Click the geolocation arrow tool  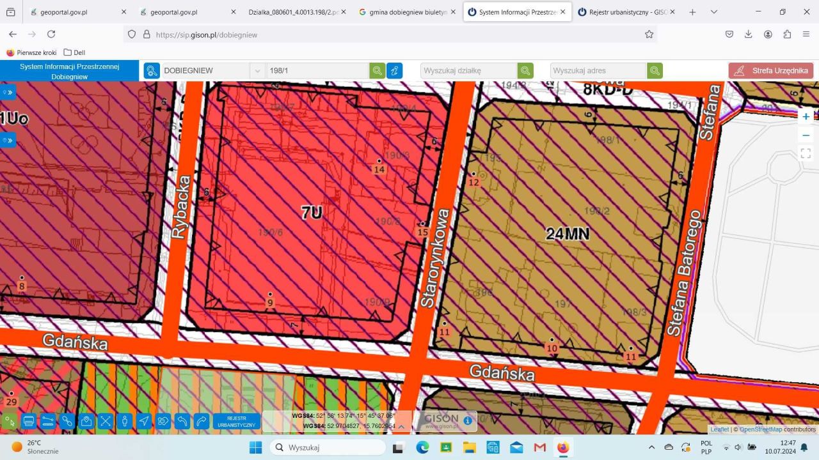(x=144, y=421)
